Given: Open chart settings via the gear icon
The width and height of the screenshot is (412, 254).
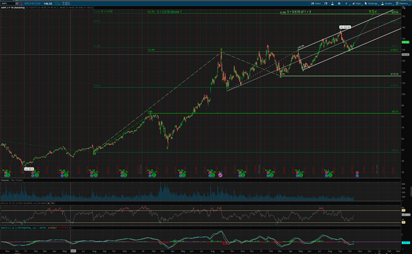Looking at the screenshot, I should coord(339,4).
